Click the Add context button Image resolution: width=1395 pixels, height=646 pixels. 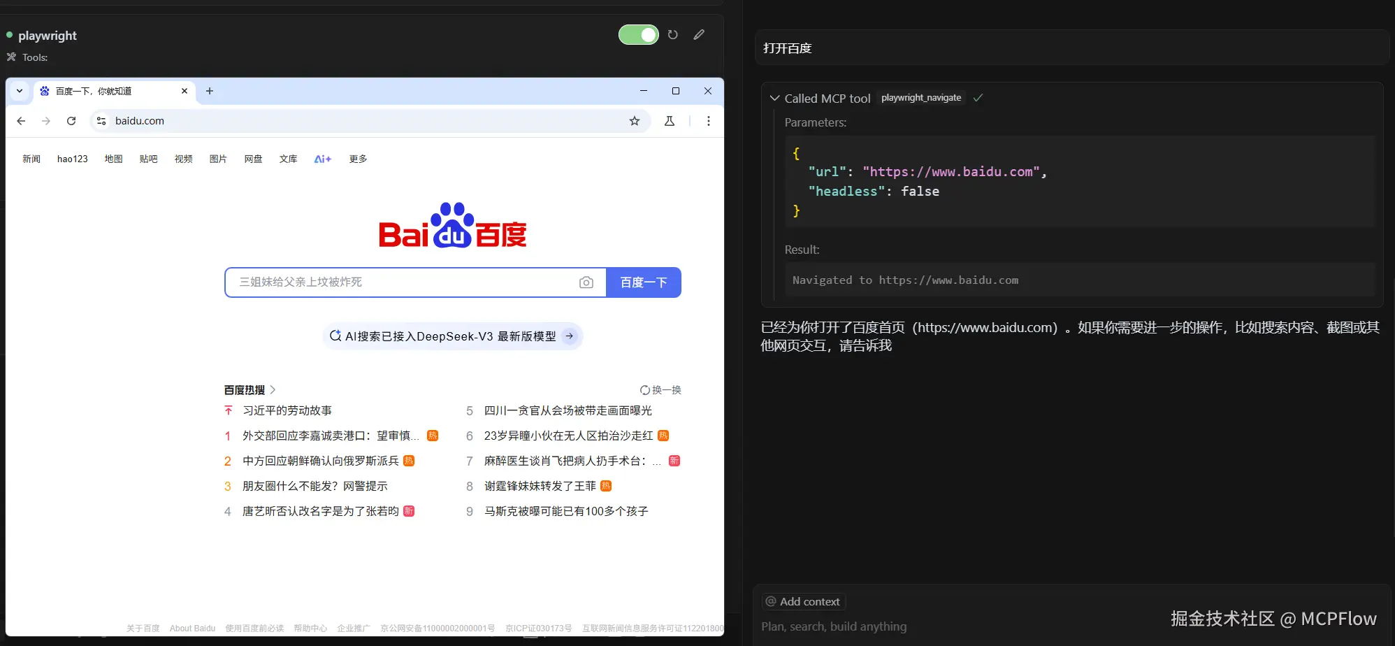(x=804, y=601)
